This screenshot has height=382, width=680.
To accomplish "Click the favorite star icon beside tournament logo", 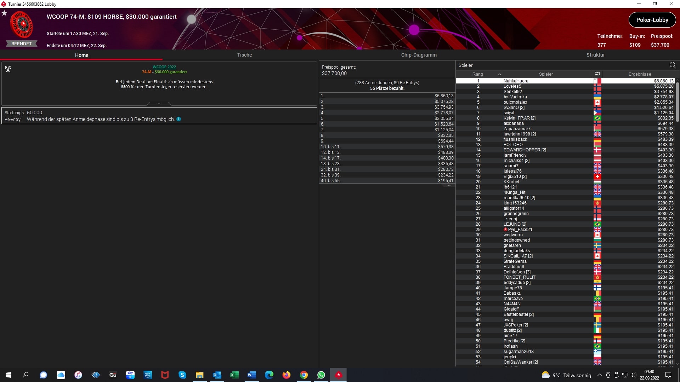I will (x=4, y=13).
